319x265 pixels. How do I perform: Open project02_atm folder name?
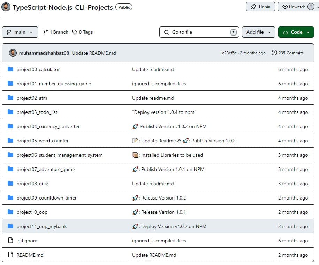point(32,98)
